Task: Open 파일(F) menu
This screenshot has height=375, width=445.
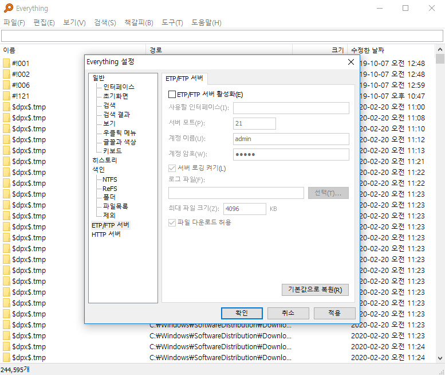Action: click(x=14, y=22)
